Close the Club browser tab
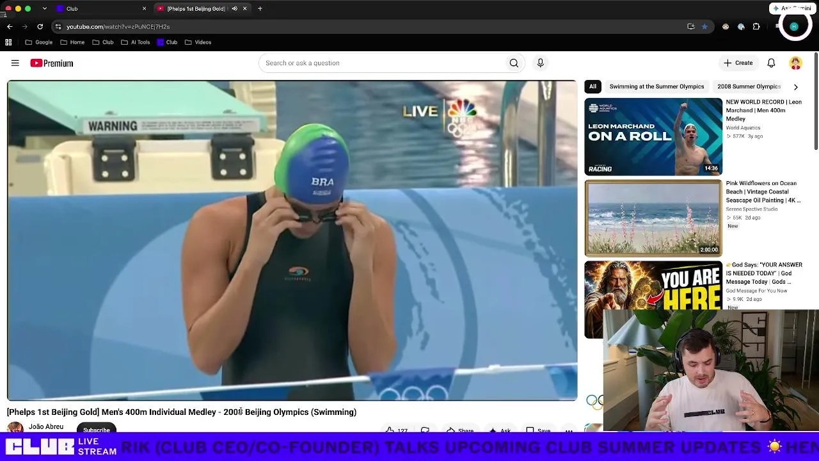The width and height of the screenshot is (819, 461). [x=144, y=8]
